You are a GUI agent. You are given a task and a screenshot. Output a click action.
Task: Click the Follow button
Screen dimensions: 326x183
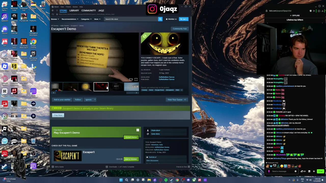click(78, 100)
